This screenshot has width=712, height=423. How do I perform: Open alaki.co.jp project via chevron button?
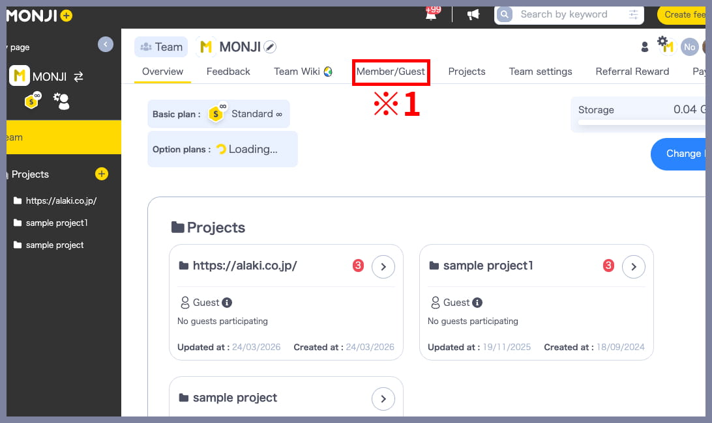click(383, 267)
